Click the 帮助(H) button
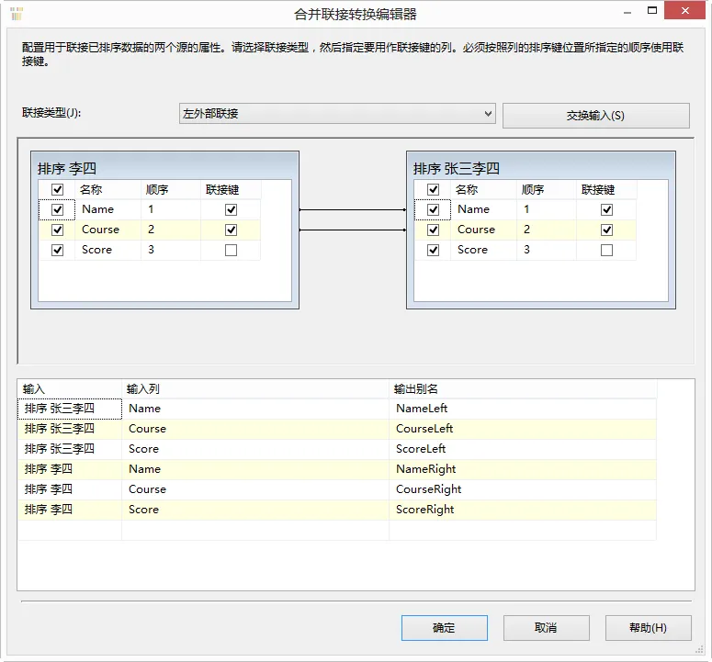The image size is (712, 662). coord(648,627)
